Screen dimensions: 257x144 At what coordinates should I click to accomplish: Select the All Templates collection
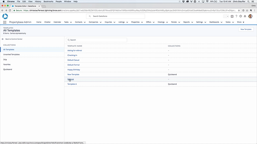click(x=32, y=50)
